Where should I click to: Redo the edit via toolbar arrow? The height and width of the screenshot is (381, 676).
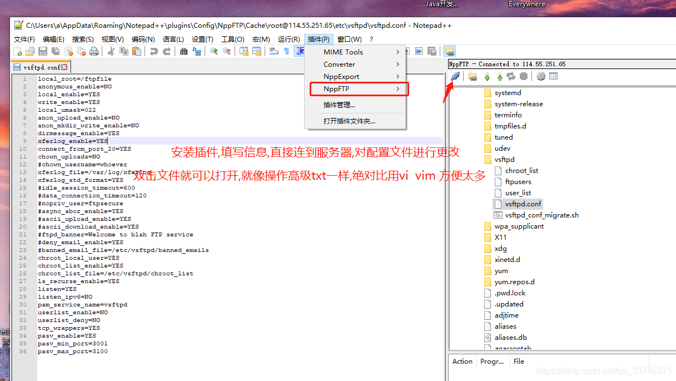pos(167,51)
